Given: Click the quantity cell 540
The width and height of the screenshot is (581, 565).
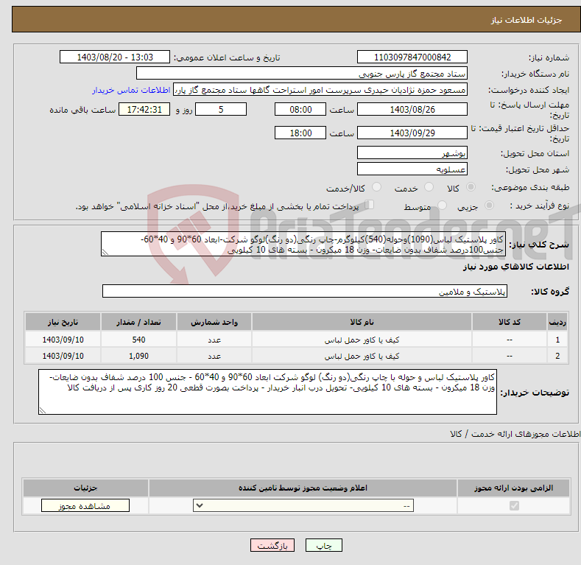Looking at the screenshot, I should pos(138,340).
